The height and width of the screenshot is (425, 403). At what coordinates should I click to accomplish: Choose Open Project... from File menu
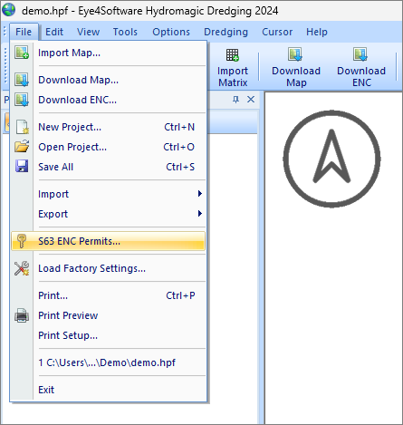pyautogui.click(x=108, y=147)
